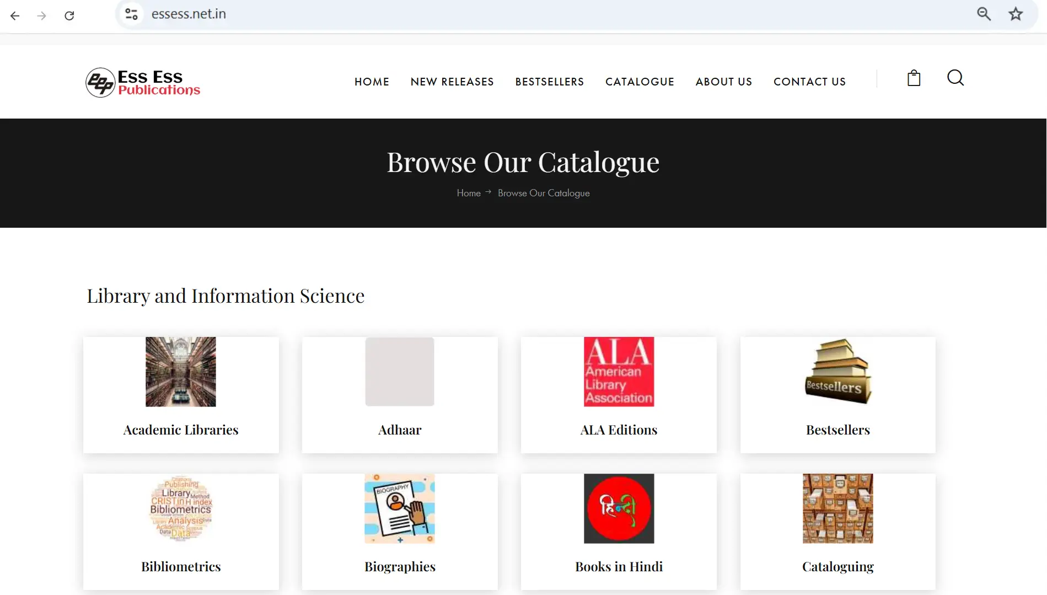Screen dimensions: 1047x595
Task: Open the NEW RELEASES menu item
Action: [452, 82]
